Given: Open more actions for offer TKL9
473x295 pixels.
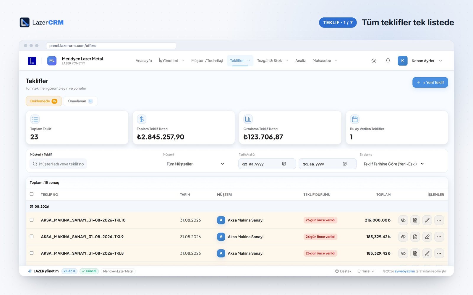Looking at the screenshot, I should pyautogui.click(x=439, y=237).
